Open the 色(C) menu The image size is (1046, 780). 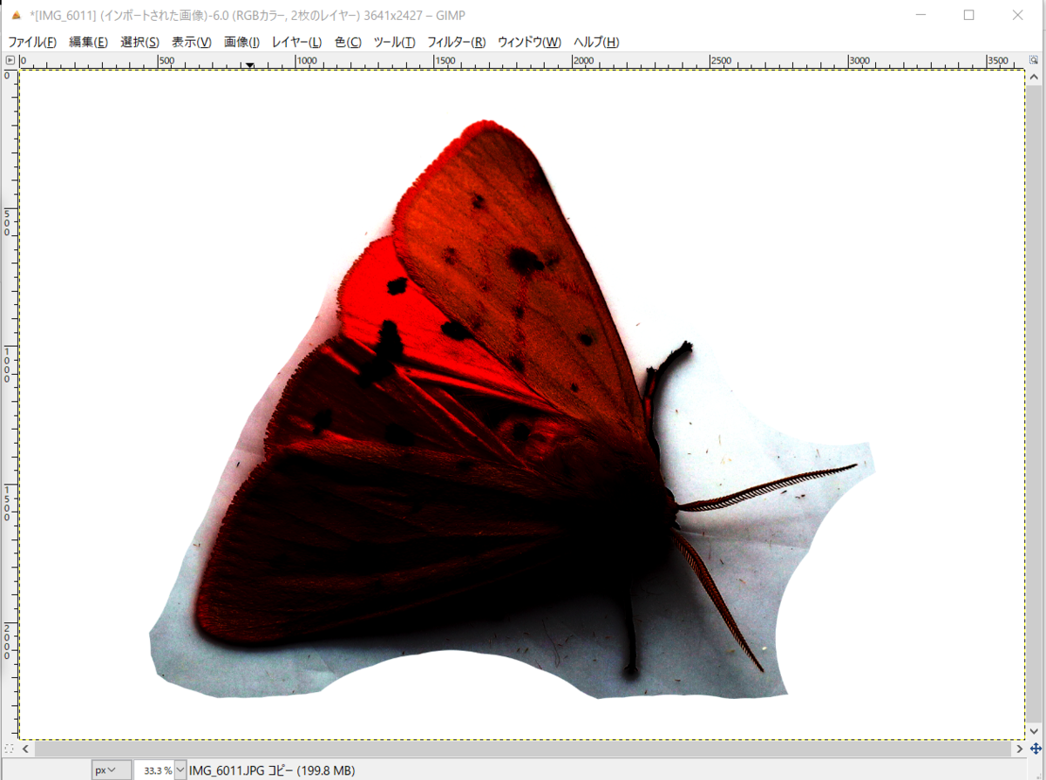[348, 42]
